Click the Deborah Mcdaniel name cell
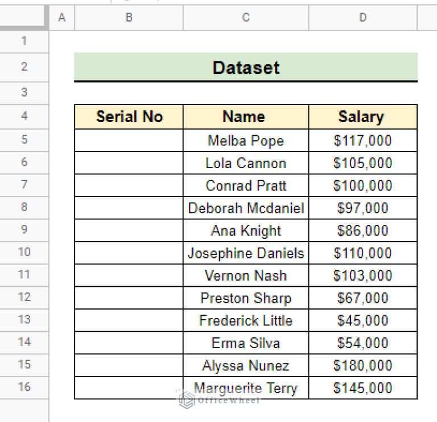Screen dimensions: 437x422 tap(246, 208)
